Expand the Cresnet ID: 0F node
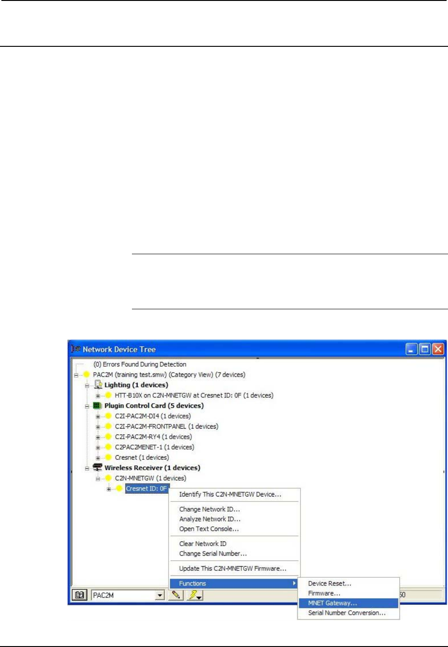The image size is (448, 647). tap(109, 489)
